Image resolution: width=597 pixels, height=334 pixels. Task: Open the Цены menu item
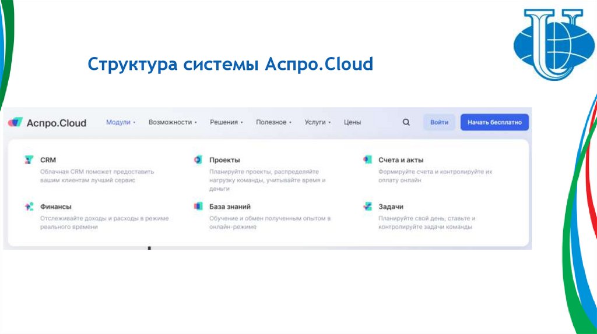(x=352, y=122)
